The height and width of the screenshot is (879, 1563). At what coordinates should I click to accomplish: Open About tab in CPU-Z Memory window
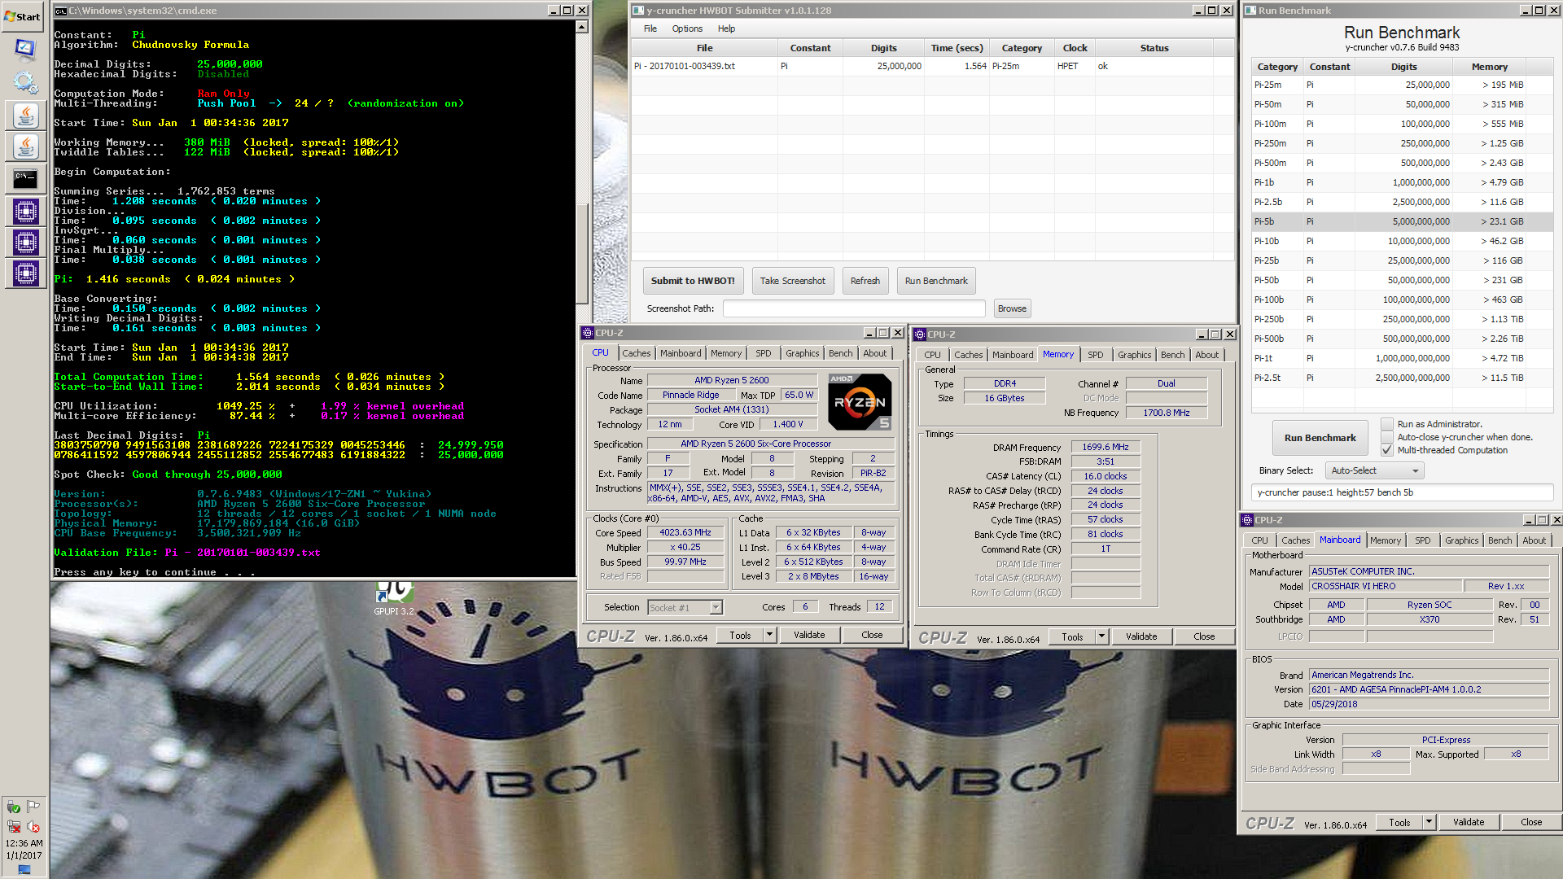pyautogui.click(x=1207, y=355)
